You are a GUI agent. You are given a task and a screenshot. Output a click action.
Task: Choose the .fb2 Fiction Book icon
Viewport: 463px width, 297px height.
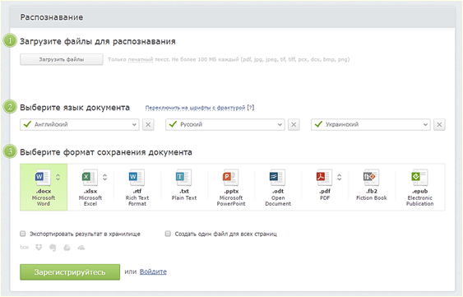371,177
